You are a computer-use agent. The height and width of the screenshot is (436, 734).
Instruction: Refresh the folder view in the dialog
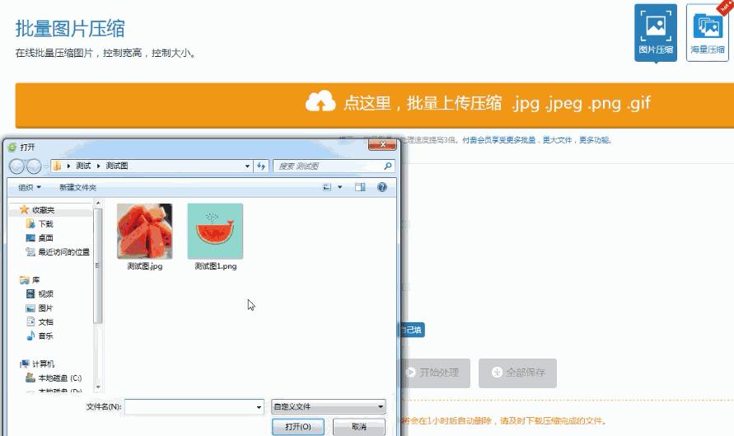pyautogui.click(x=261, y=166)
